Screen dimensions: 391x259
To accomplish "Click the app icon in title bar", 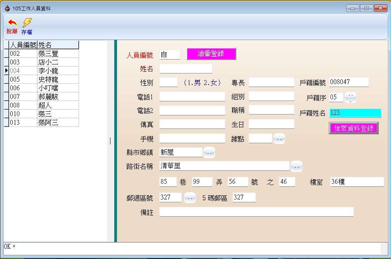I will [7, 8].
